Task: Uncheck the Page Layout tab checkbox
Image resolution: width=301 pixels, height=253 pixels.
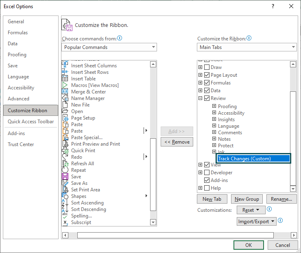Action: coord(207,75)
